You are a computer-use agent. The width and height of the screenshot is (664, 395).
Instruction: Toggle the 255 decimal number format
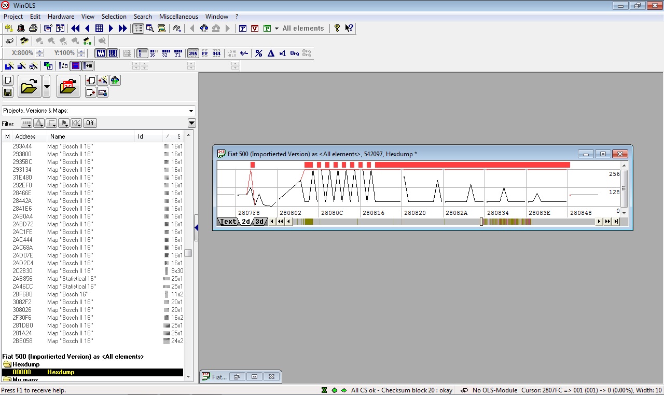(x=193, y=53)
